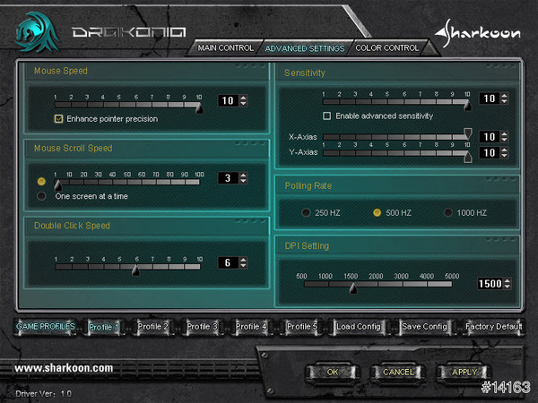The width and height of the screenshot is (538, 403).
Task: Decrease Mouse Scroll Speed with down arrow
Action: pyautogui.click(x=243, y=181)
